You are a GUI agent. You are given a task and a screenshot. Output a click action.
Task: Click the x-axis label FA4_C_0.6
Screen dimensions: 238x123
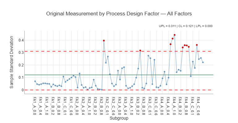coord(198,106)
